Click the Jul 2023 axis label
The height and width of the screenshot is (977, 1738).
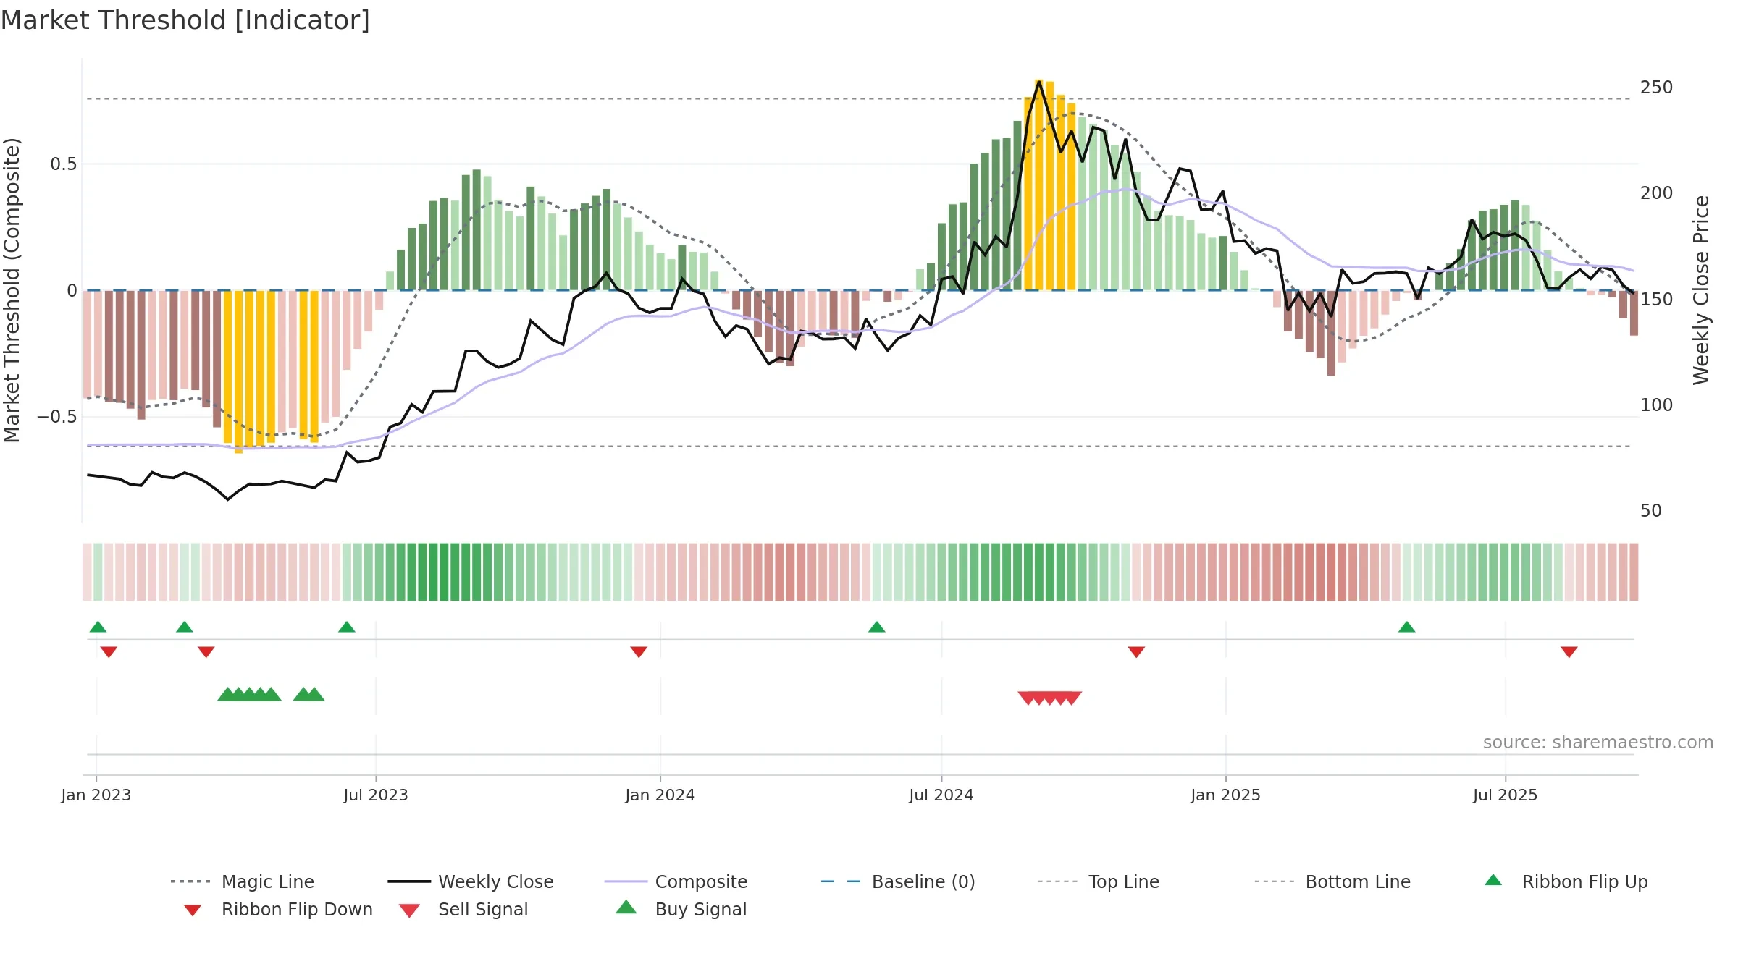click(376, 795)
